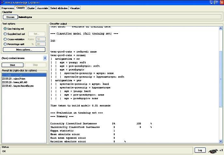Screen dimensions: 224x155
Task: Select the Use training set option
Action: coord(5,29)
